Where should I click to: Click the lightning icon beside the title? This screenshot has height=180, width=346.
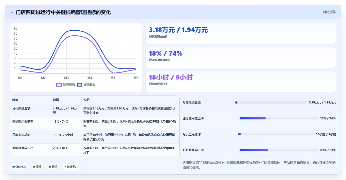(12, 12)
